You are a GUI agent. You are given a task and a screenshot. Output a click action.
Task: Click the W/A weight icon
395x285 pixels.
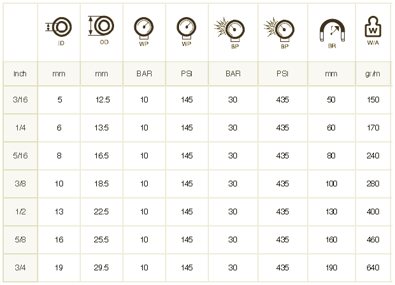pyautogui.click(x=373, y=27)
